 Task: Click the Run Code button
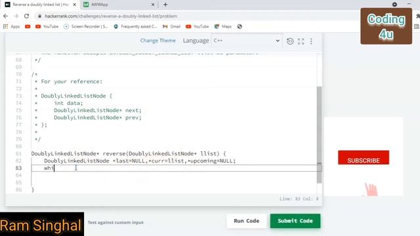[x=247, y=221]
